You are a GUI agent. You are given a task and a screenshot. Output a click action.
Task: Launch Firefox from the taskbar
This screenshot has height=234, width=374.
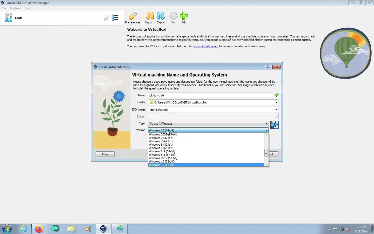pos(39,229)
